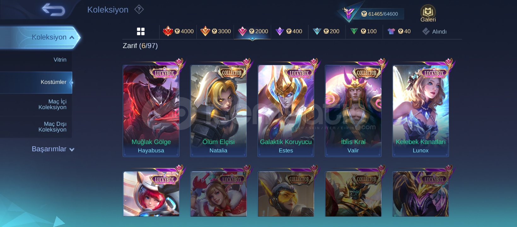Open the Galeri icon

pyautogui.click(x=428, y=14)
